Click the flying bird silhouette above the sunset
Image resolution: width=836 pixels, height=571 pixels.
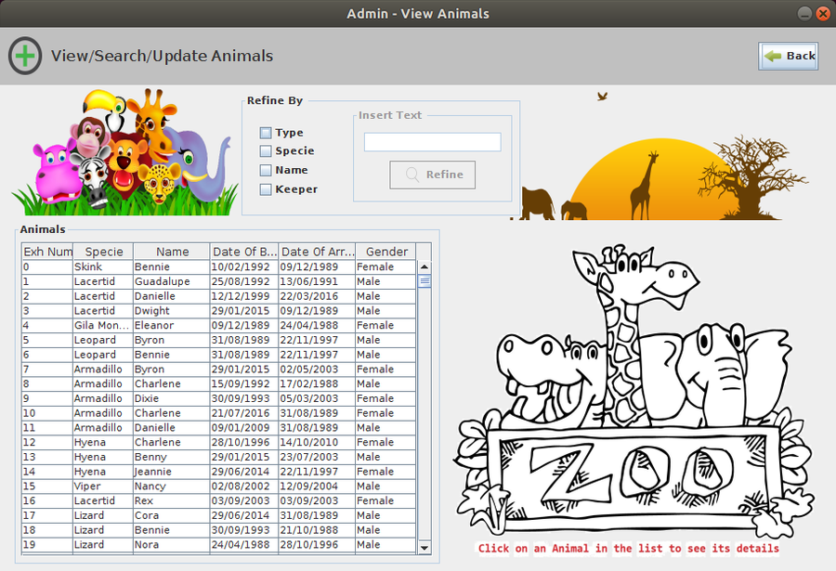click(x=602, y=96)
